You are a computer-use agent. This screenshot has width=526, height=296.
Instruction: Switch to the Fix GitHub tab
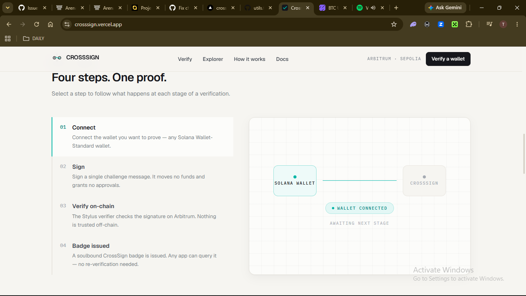tap(184, 8)
